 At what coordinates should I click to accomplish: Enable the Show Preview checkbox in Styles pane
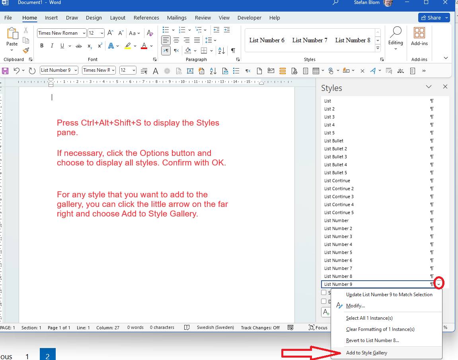(324, 292)
